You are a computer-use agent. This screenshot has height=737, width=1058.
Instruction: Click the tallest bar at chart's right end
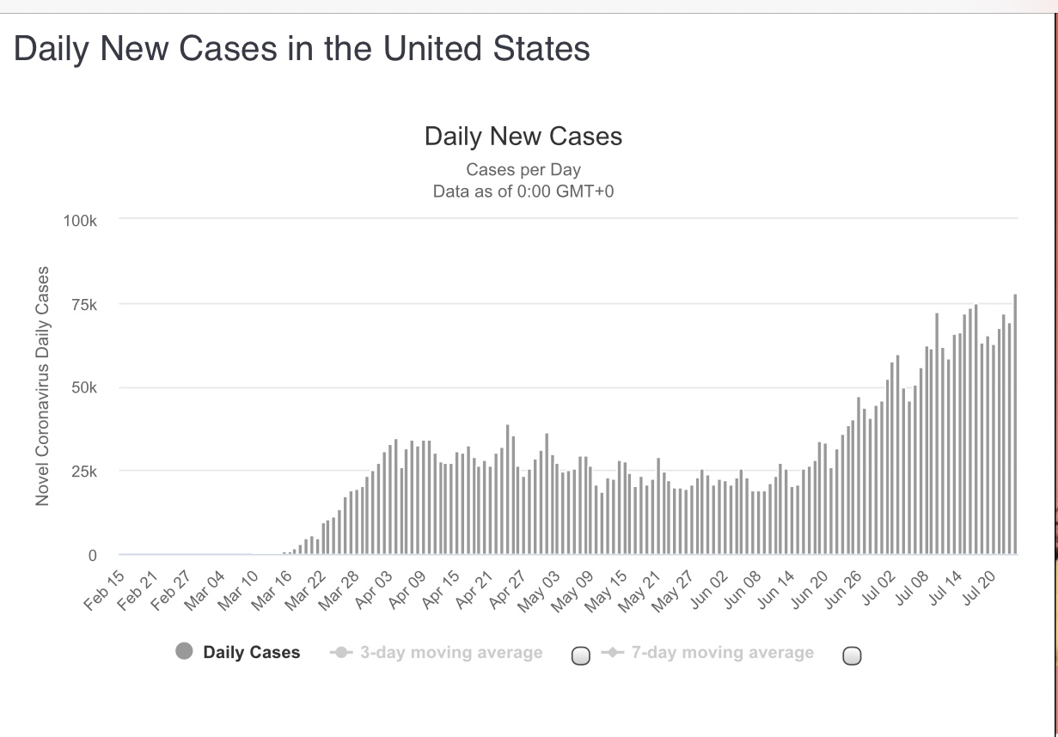pyautogui.click(x=1015, y=425)
